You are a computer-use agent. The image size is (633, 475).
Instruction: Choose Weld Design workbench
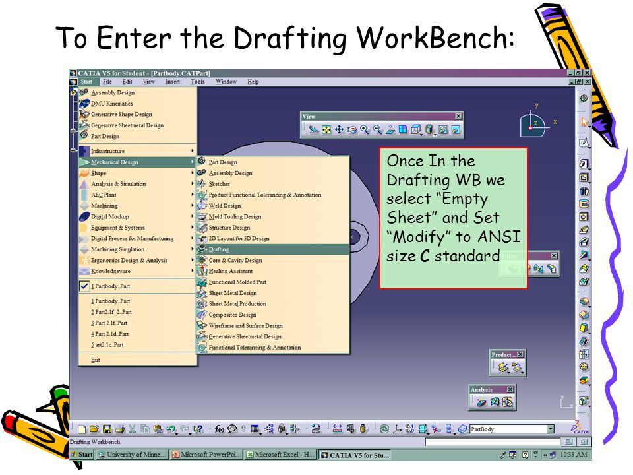[273, 206]
